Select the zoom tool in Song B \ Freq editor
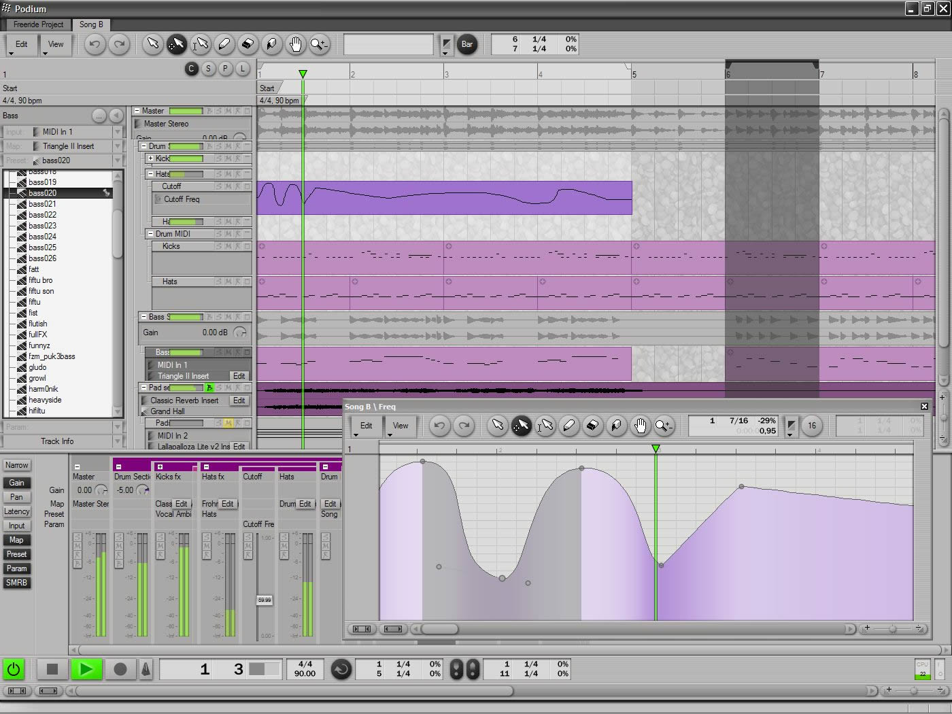Screen dimensions: 952x714 663,426
